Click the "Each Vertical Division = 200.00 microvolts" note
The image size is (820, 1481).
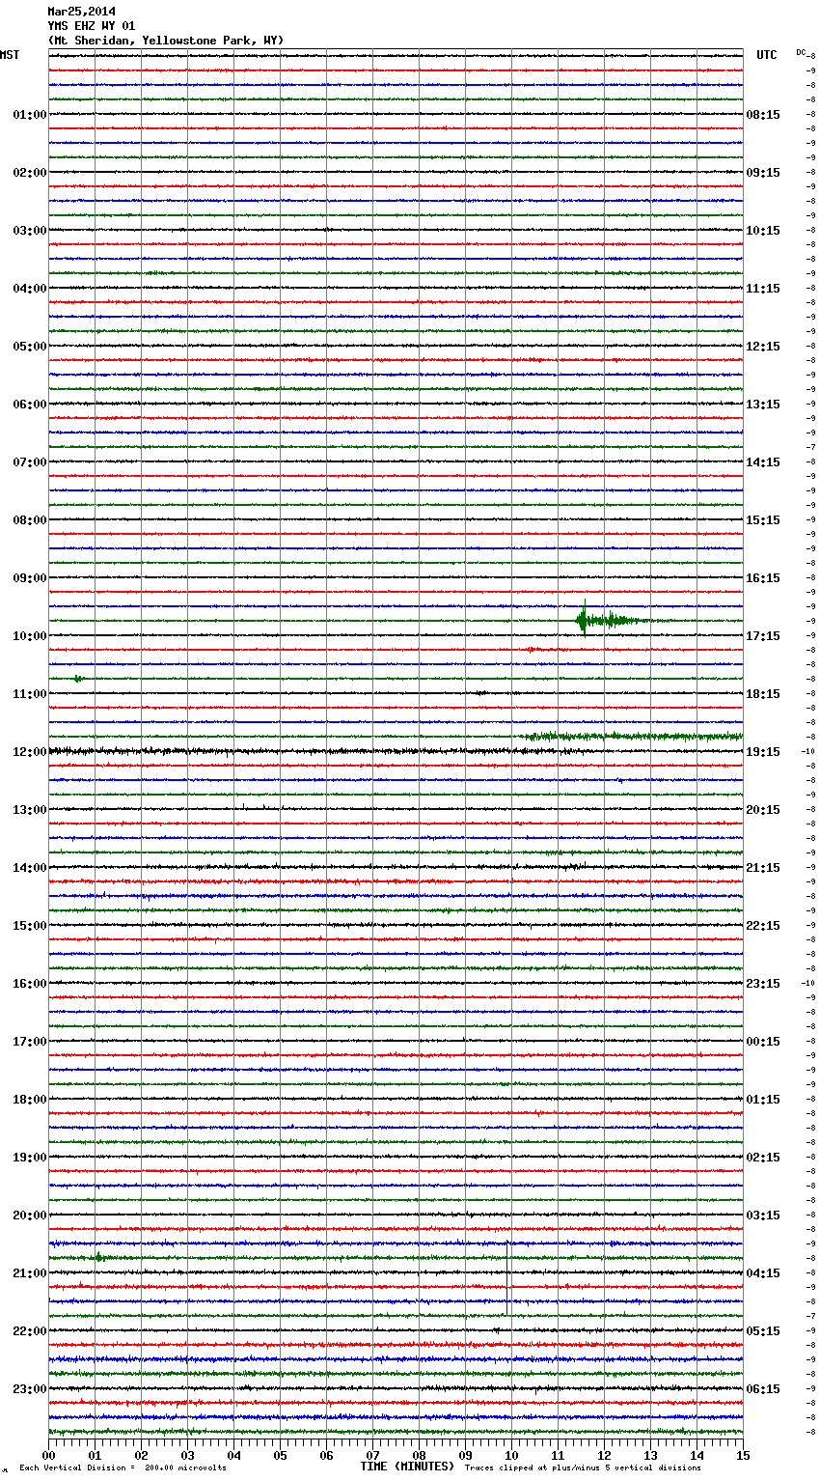(x=123, y=1468)
